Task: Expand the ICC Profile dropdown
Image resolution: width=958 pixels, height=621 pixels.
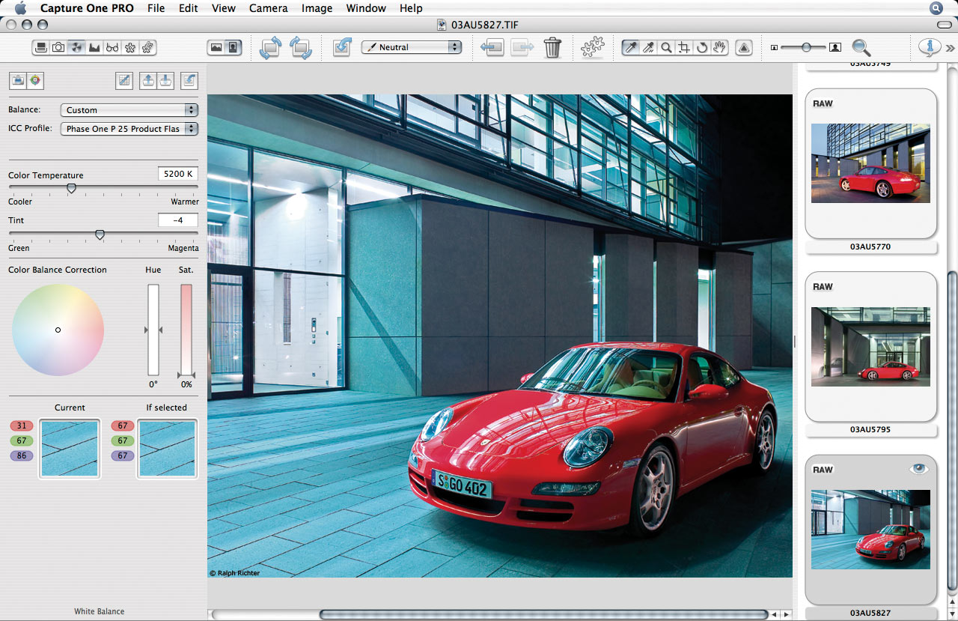Action: point(129,129)
